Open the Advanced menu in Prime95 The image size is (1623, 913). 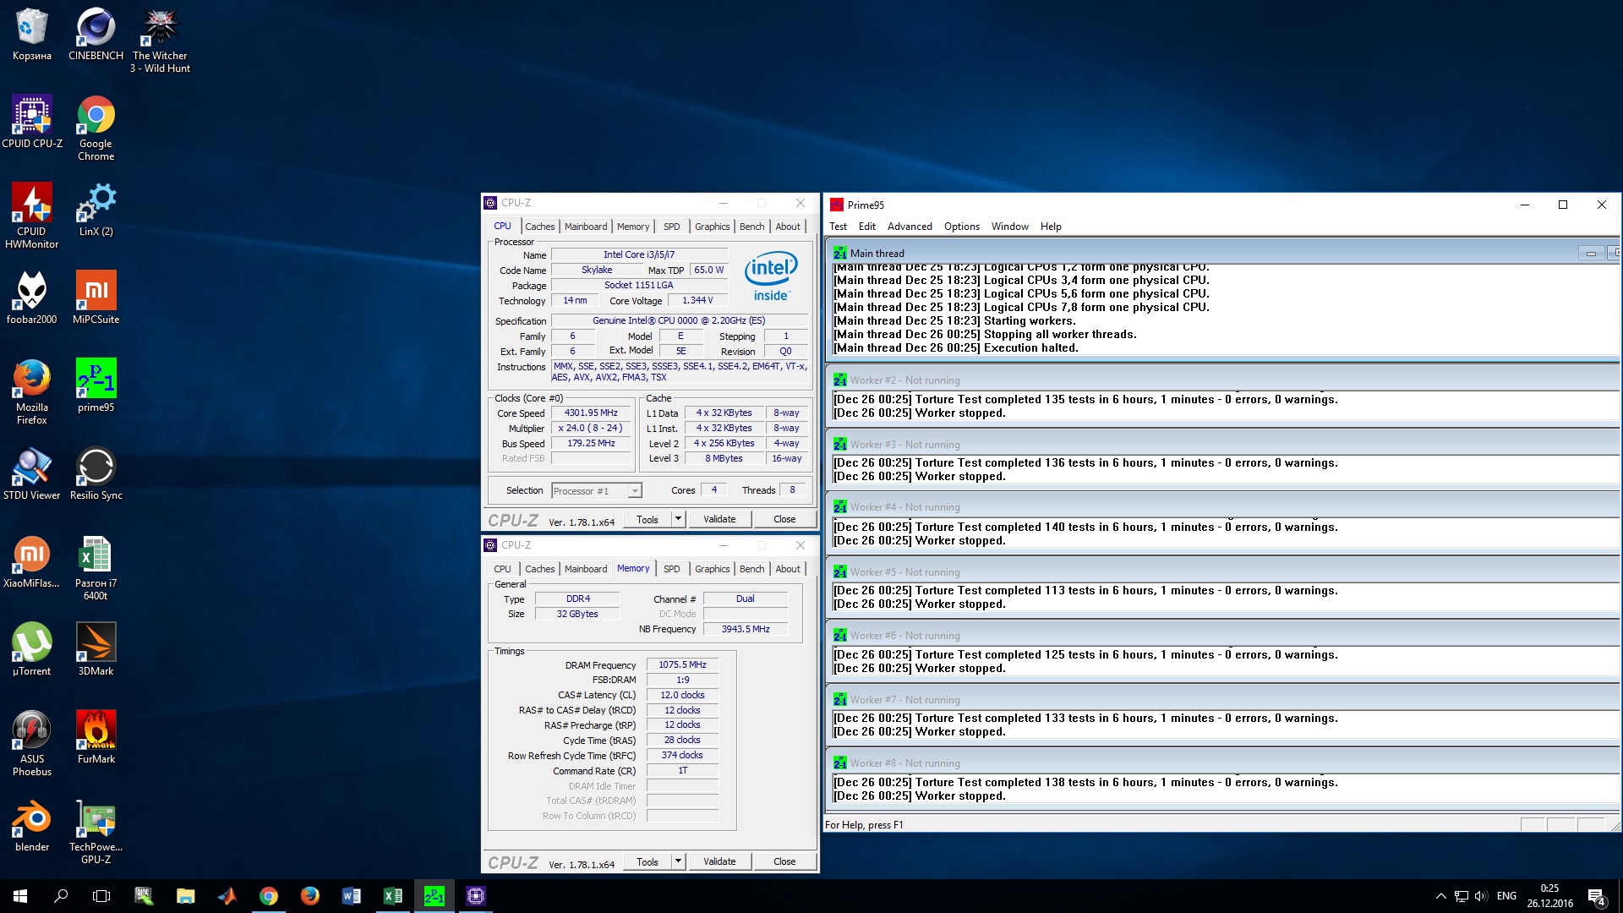click(910, 227)
